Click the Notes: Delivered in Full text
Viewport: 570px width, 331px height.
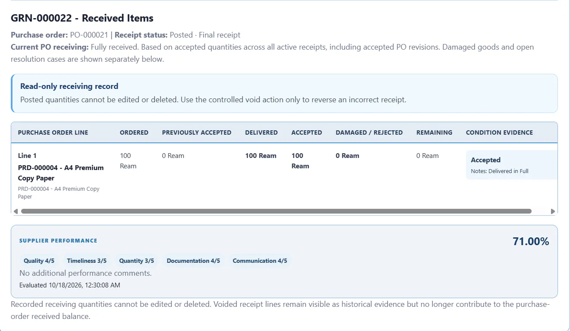click(x=500, y=171)
